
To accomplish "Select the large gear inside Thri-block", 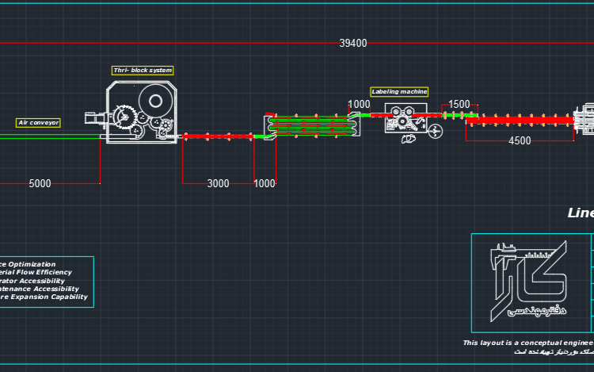I will (124, 117).
